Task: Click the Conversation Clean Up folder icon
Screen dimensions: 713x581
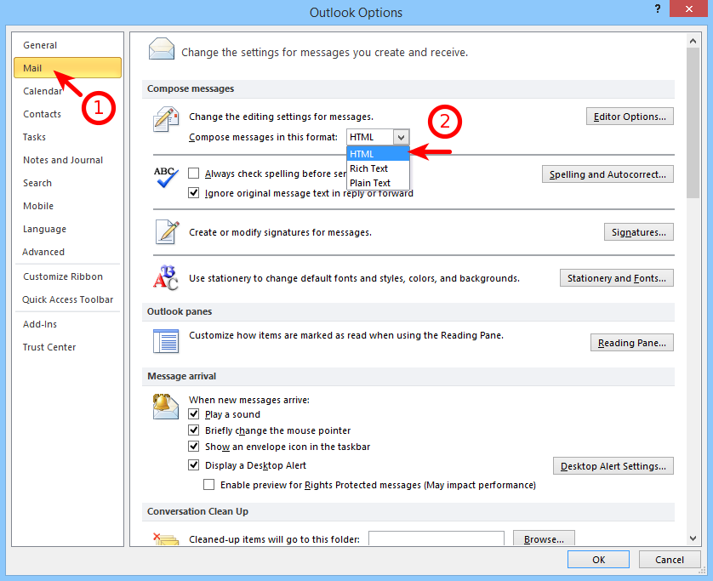Action: 166,538
